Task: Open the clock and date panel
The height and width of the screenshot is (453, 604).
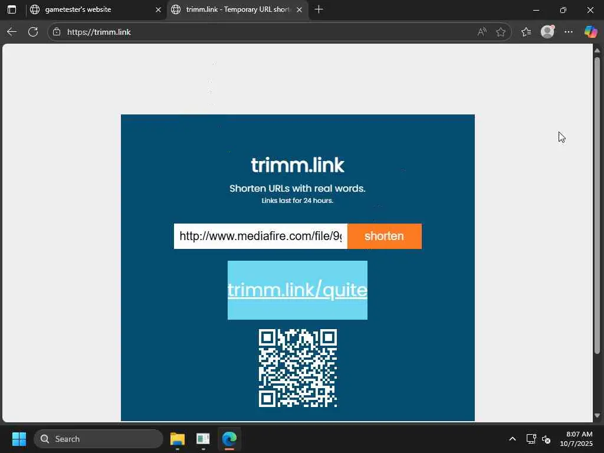Action: click(576, 439)
